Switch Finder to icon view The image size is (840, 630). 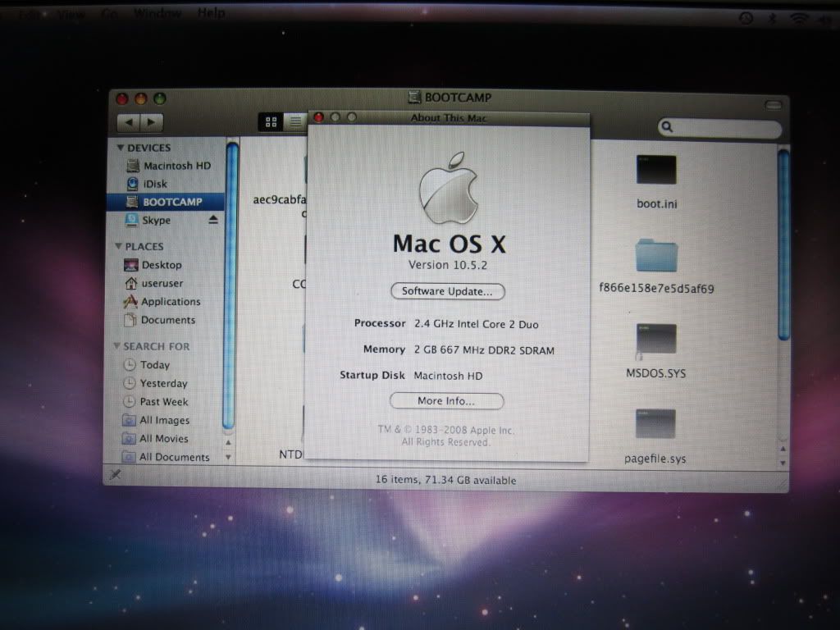point(271,122)
